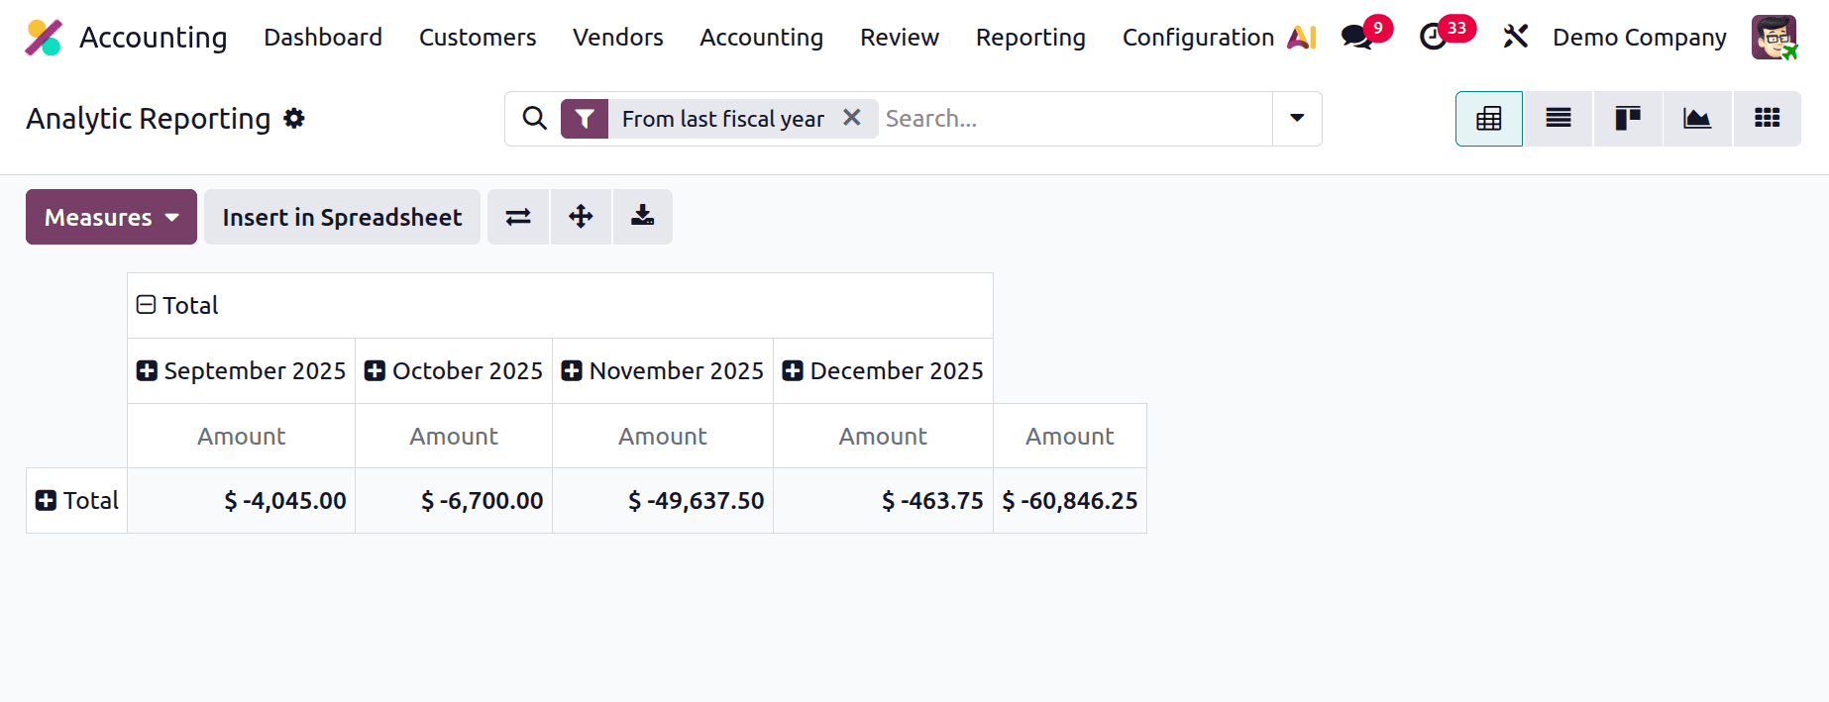Open the AI assistant icon
Viewport: 1829px width, 702px height.
(1302, 38)
